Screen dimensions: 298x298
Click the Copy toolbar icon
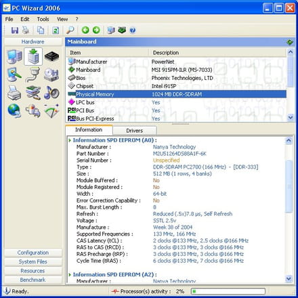click(41, 30)
